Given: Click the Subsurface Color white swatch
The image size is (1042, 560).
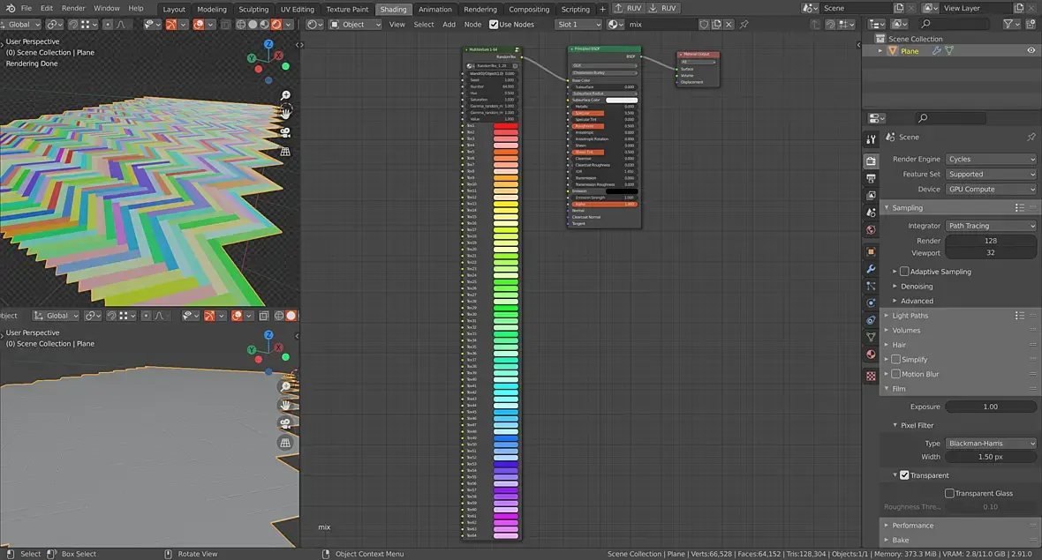Looking at the screenshot, I should [x=621, y=100].
